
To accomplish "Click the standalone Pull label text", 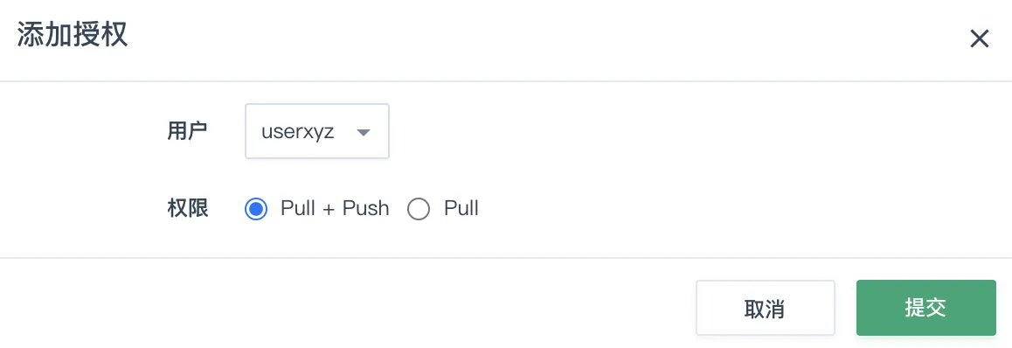I will [461, 209].
